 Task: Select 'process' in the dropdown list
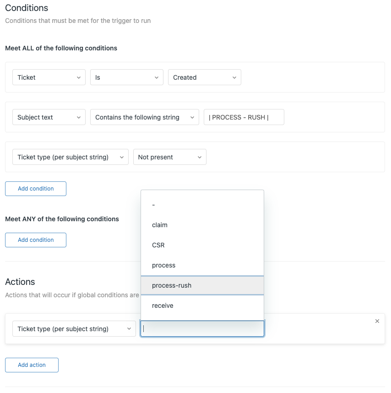point(202,265)
